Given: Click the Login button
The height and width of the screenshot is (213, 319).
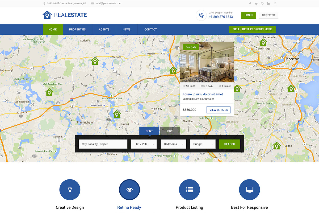Looking at the screenshot, I should 249,15.
